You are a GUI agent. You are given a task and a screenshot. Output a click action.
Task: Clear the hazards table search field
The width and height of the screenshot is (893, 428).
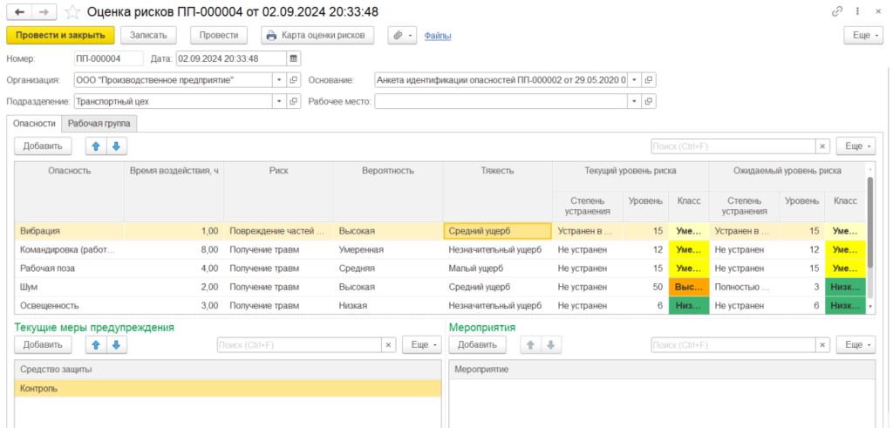click(821, 146)
